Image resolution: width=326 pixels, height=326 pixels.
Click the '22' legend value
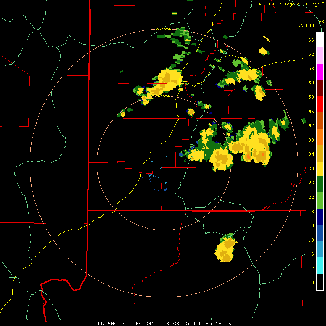tap(311, 197)
